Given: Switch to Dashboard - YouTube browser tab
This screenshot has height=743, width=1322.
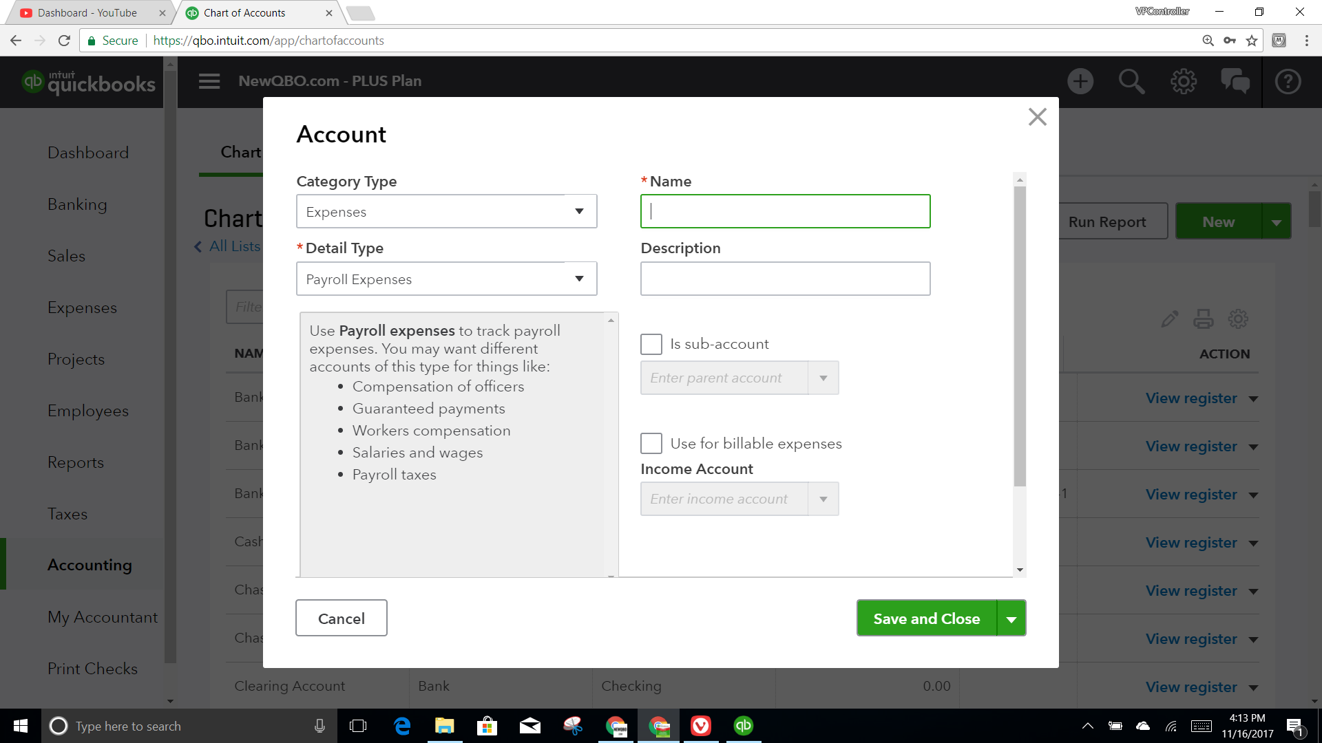Looking at the screenshot, I should (87, 12).
